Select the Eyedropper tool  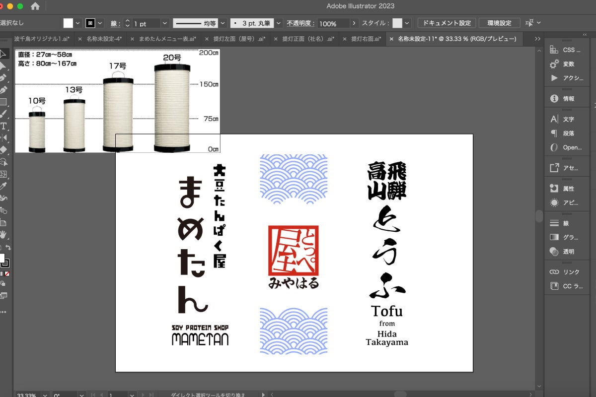click(x=3, y=186)
